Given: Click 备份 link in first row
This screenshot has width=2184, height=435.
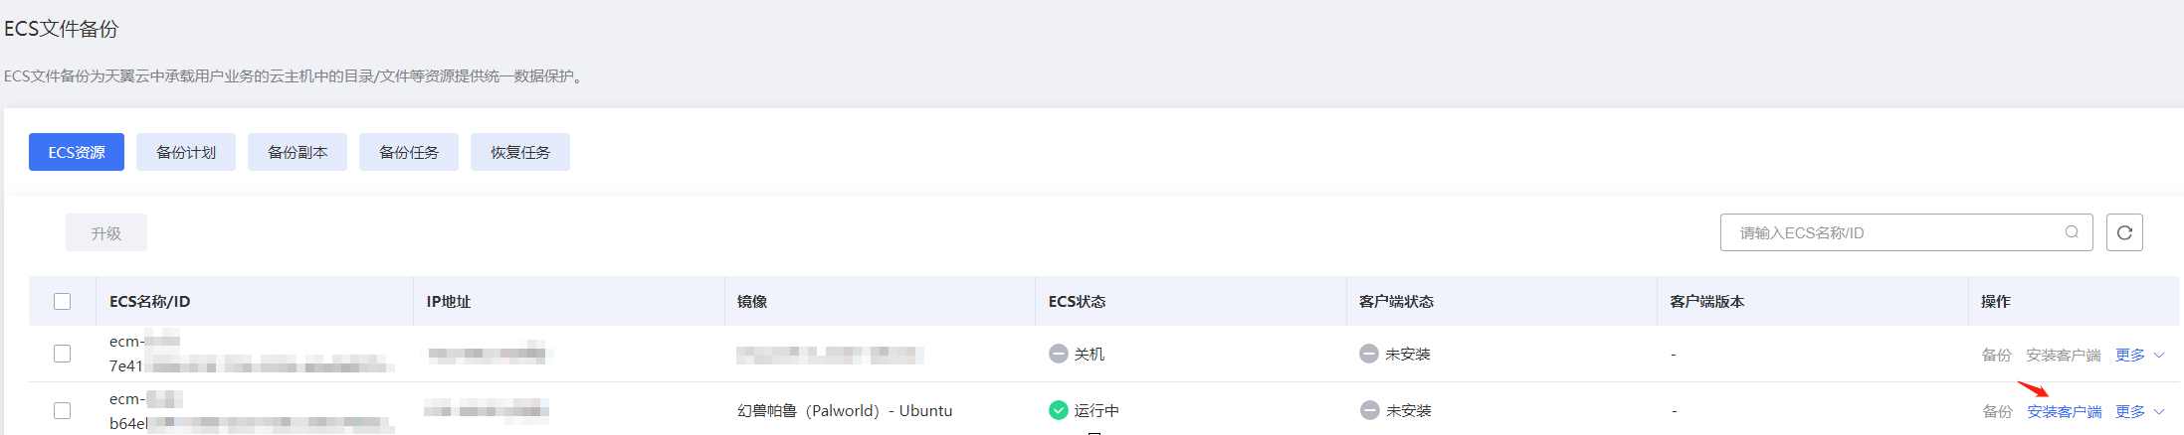Looking at the screenshot, I should (x=1996, y=355).
